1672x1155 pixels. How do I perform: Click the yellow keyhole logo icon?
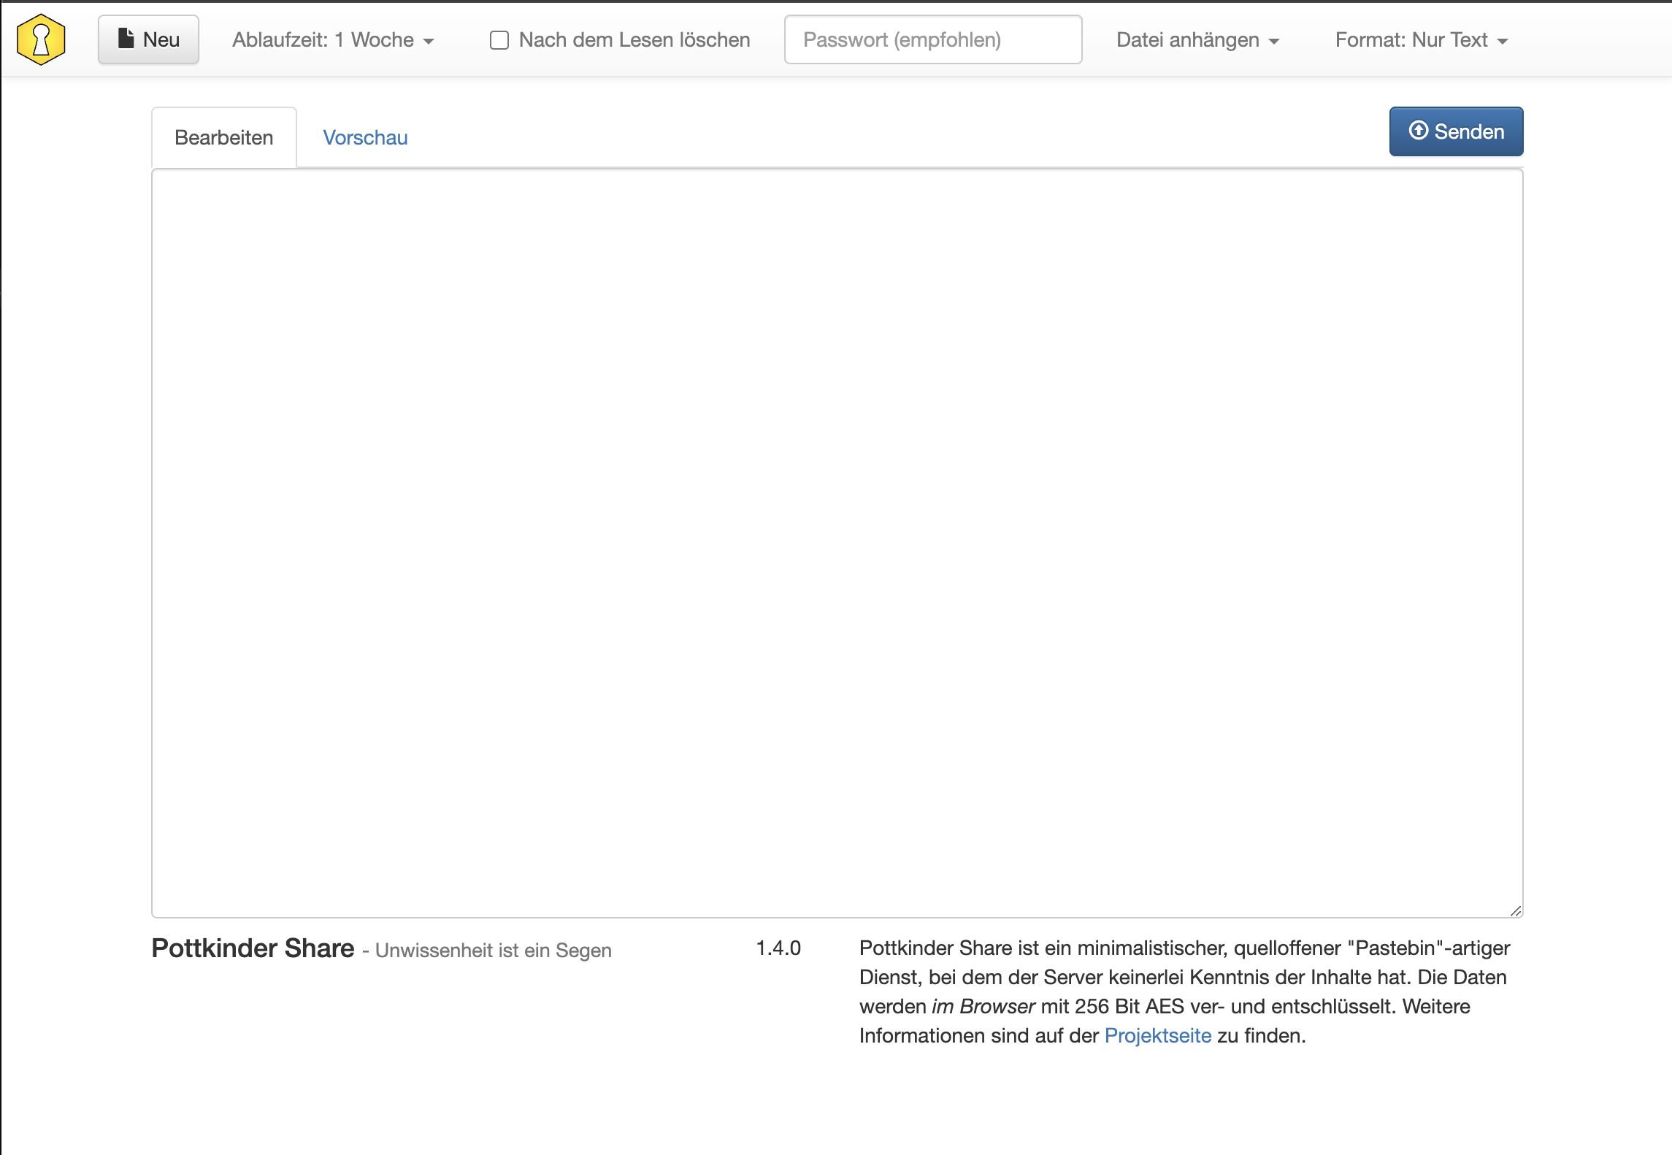tap(41, 39)
